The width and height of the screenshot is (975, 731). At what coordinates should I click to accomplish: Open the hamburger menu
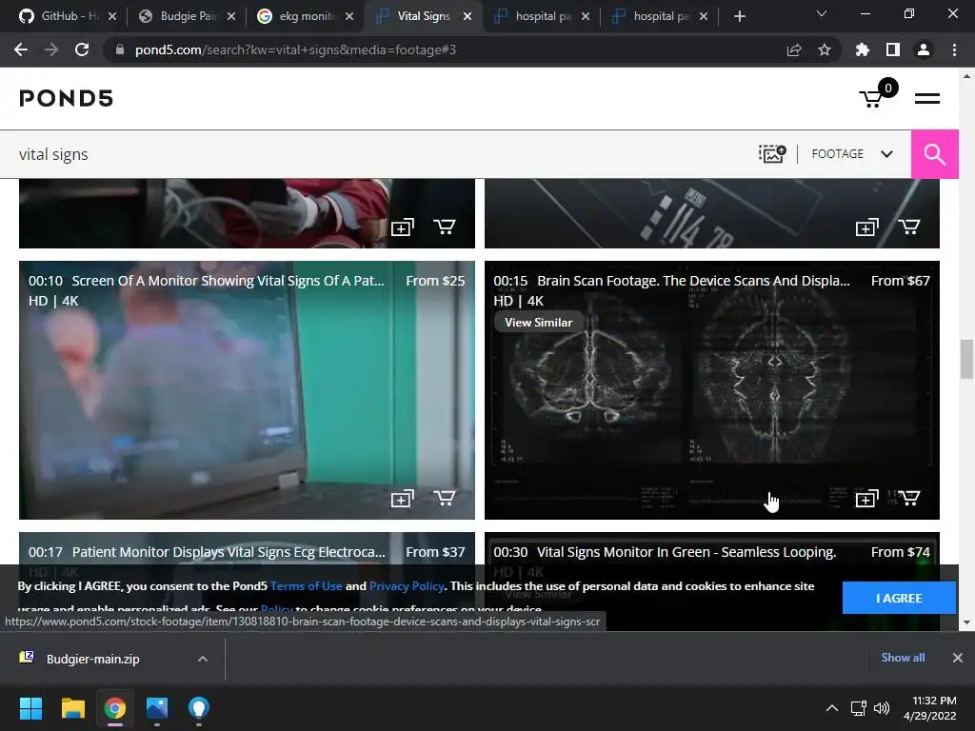point(926,98)
